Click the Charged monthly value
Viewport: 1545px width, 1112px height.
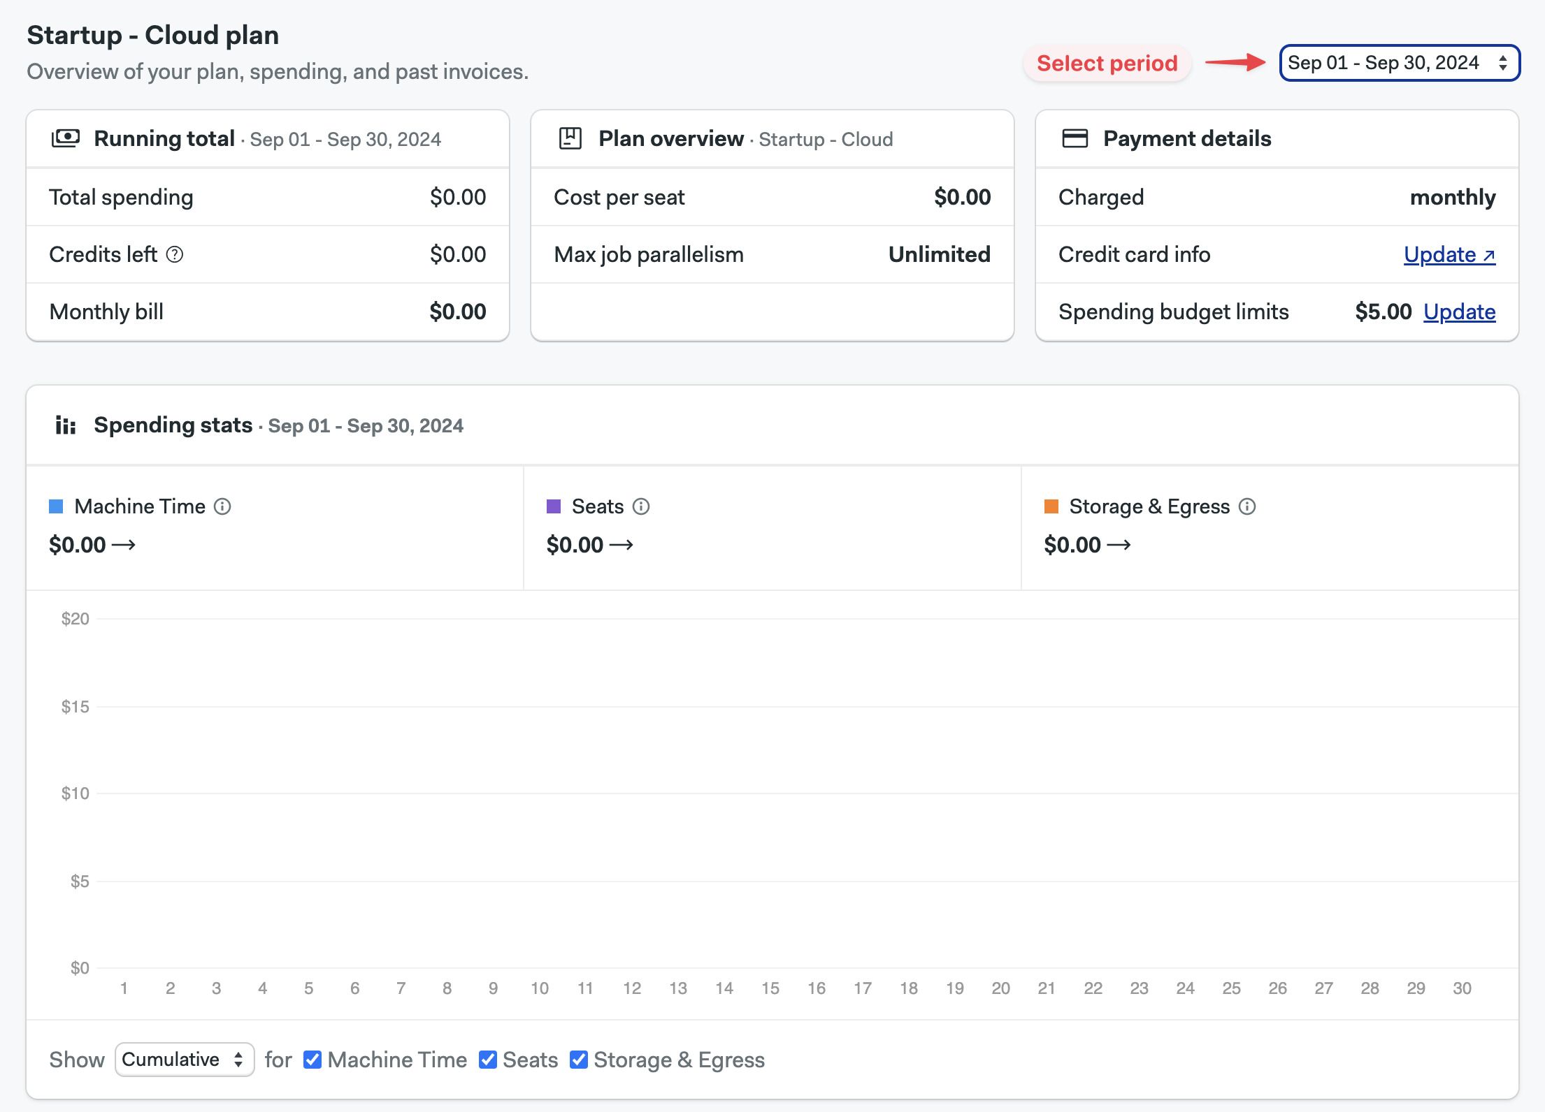(1453, 198)
